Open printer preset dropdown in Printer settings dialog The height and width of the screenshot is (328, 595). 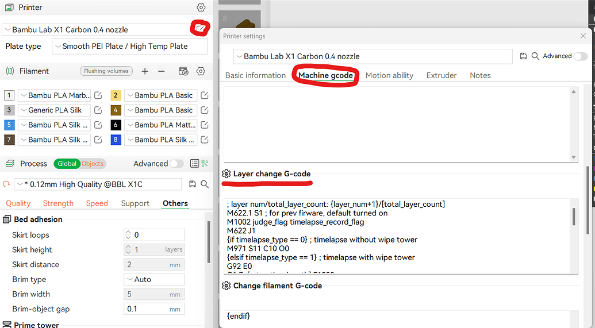coord(373,56)
